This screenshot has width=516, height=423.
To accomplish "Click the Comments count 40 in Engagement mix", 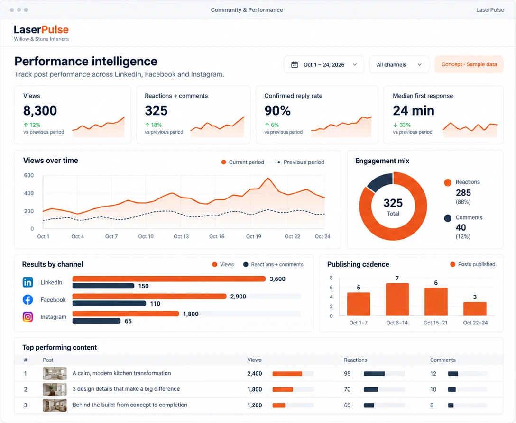I will (x=461, y=227).
